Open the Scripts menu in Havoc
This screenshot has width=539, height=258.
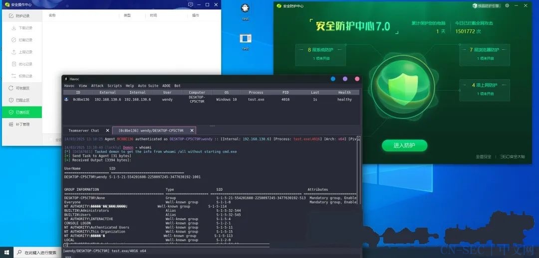tap(114, 86)
